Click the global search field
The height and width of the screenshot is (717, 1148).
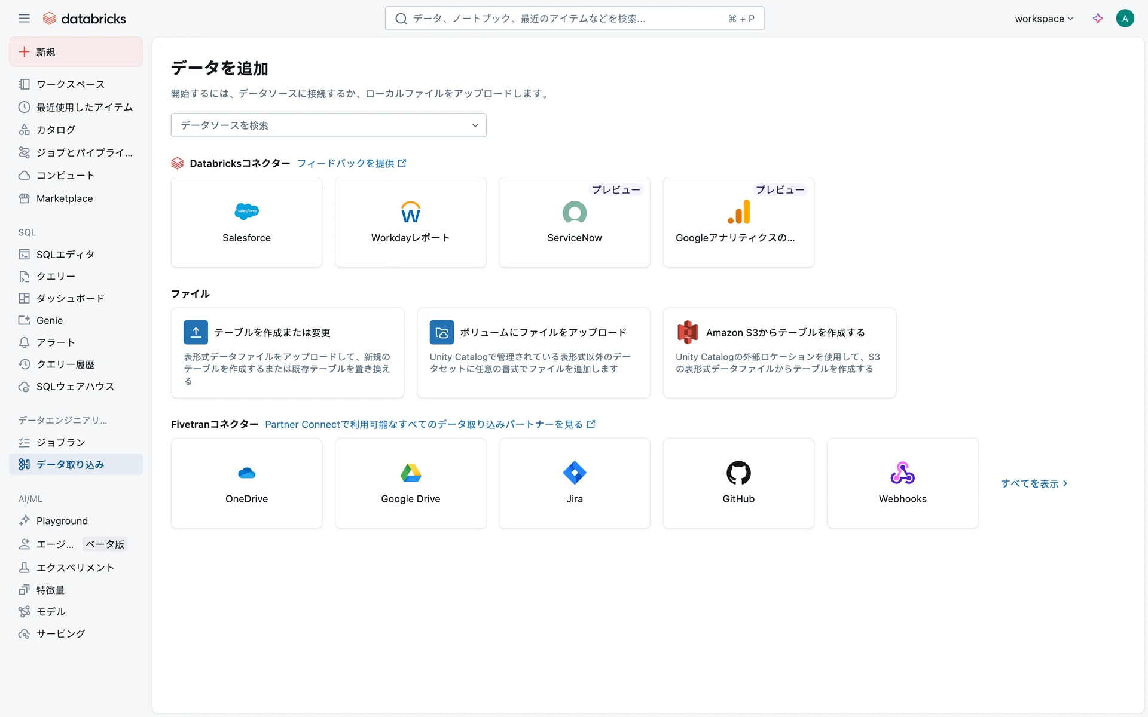[562, 19]
